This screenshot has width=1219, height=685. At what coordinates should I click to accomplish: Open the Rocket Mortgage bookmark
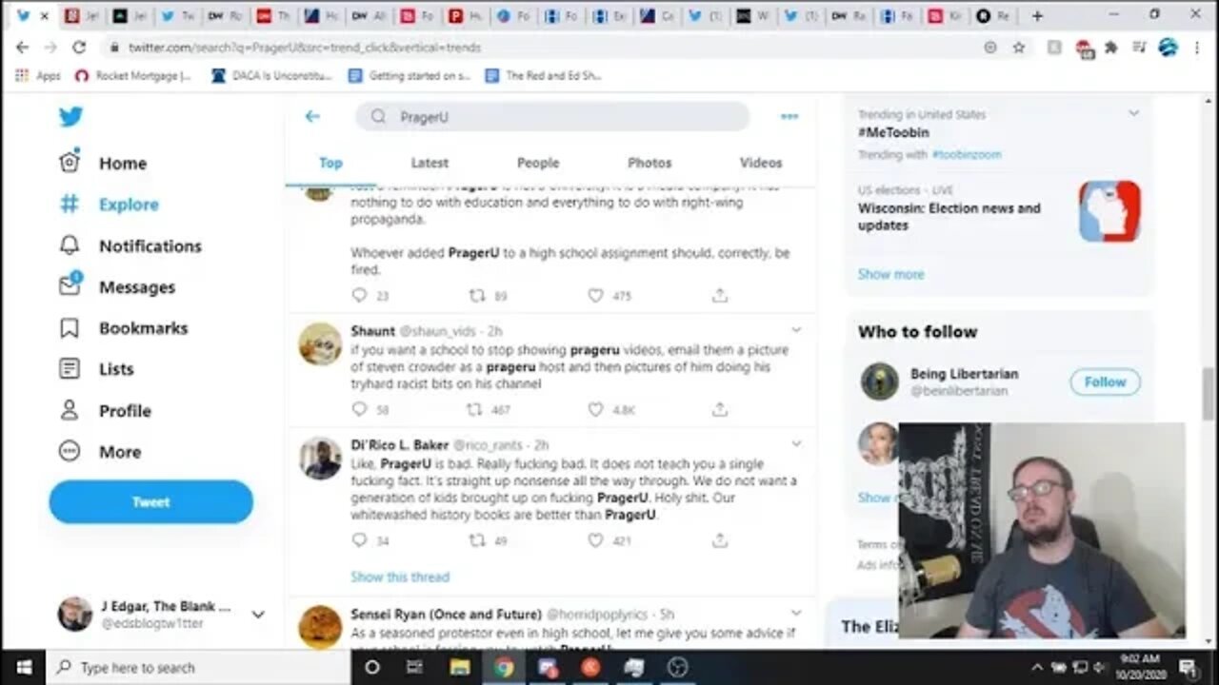(x=133, y=75)
